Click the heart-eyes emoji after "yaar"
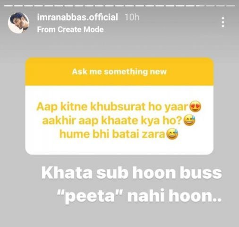The height and width of the screenshot is (227, 239). [x=195, y=106]
